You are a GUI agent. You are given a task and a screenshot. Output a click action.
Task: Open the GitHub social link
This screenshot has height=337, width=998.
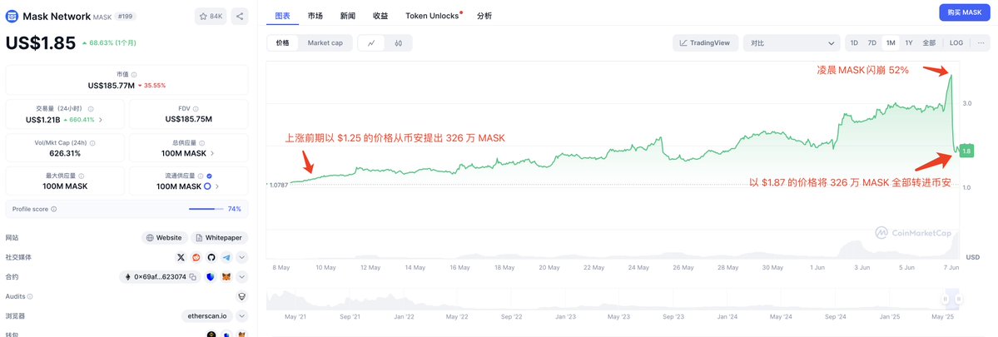click(211, 257)
